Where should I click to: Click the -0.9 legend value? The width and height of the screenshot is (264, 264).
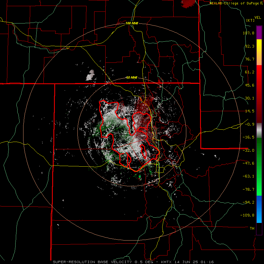[x=250, y=124]
